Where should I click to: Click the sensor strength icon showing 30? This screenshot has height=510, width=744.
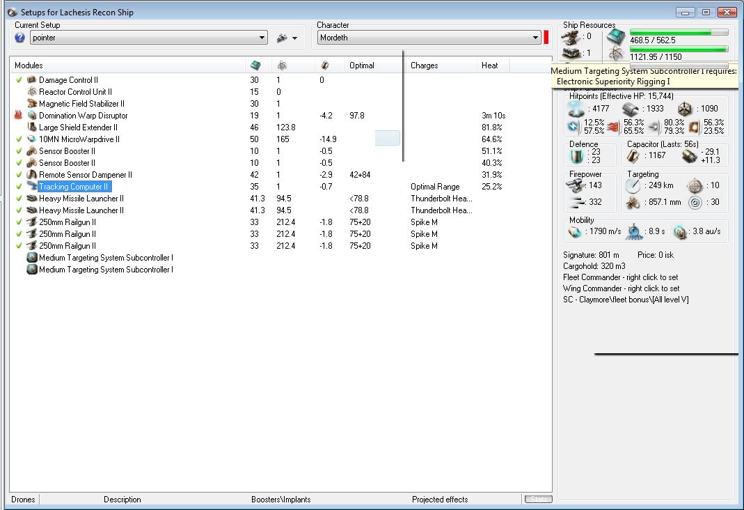pyautogui.click(x=695, y=203)
